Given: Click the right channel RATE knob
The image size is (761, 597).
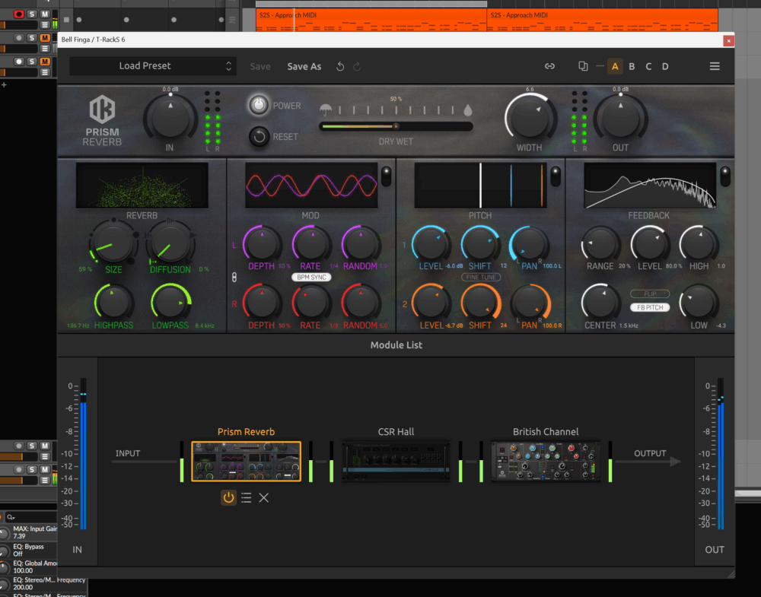Looking at the screenshot, I should point(311,303).
